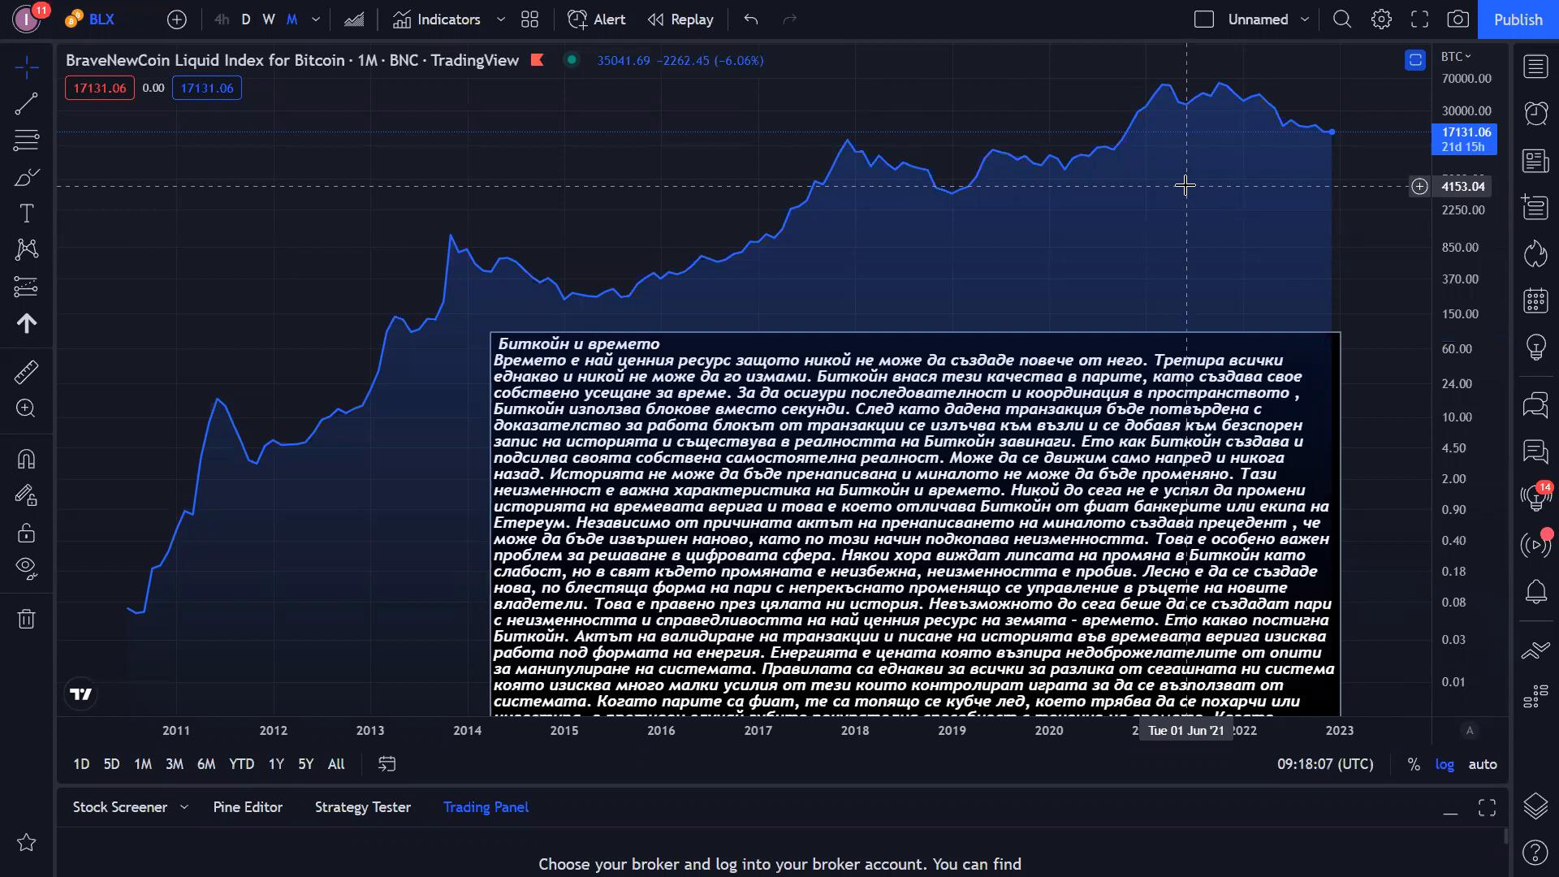Open the Watchlist panel icon

[x=1535, y=67]
